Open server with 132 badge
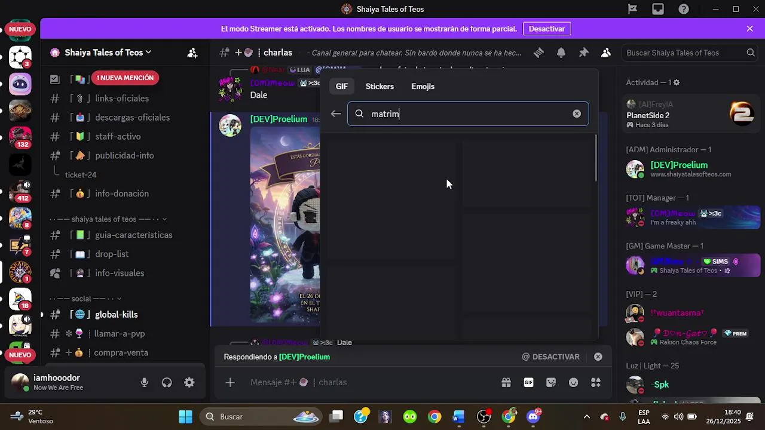 pos(20,137)
